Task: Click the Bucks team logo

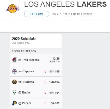Action: pos(14,92)
